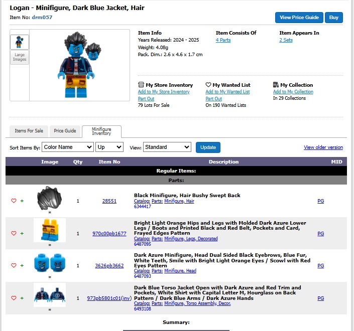
Task: Click element ID 6487095
Action: pyautogui.click(x=143, y=244)
